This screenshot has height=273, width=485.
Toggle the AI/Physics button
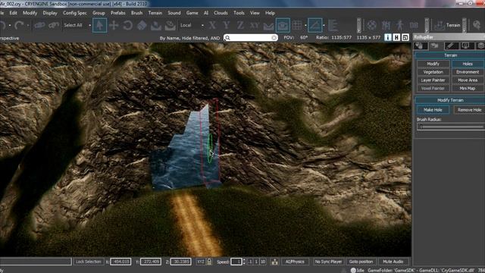[x=295, y=262]
